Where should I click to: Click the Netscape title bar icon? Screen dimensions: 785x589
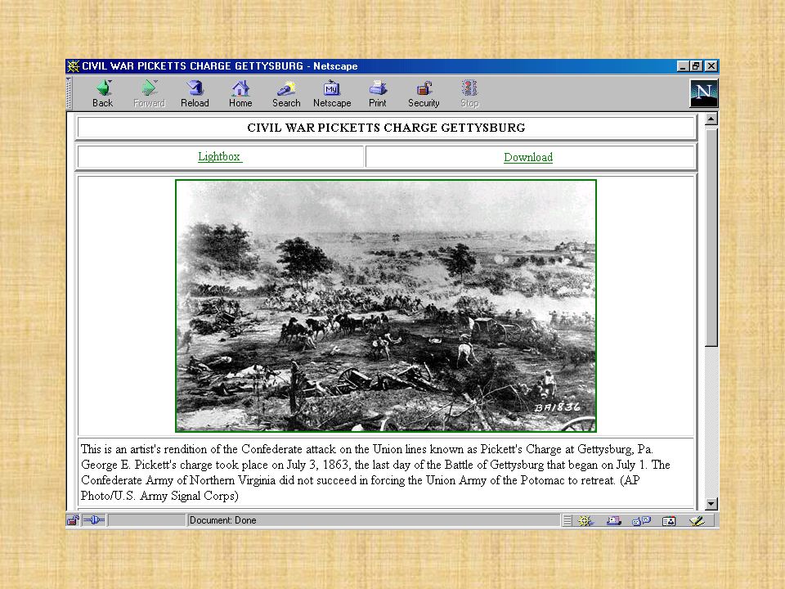tap(74, 66)
